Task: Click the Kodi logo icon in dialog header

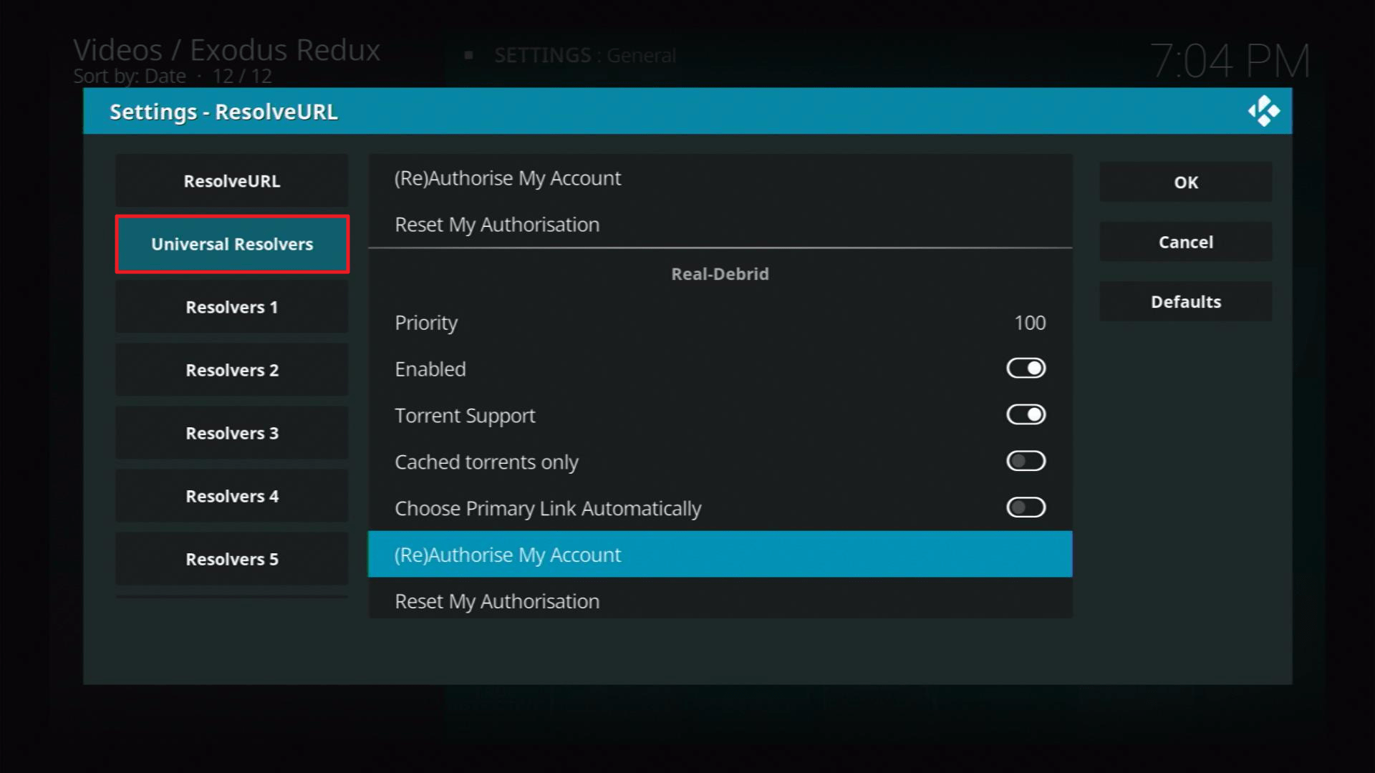Action: [x=1263, y=111]
